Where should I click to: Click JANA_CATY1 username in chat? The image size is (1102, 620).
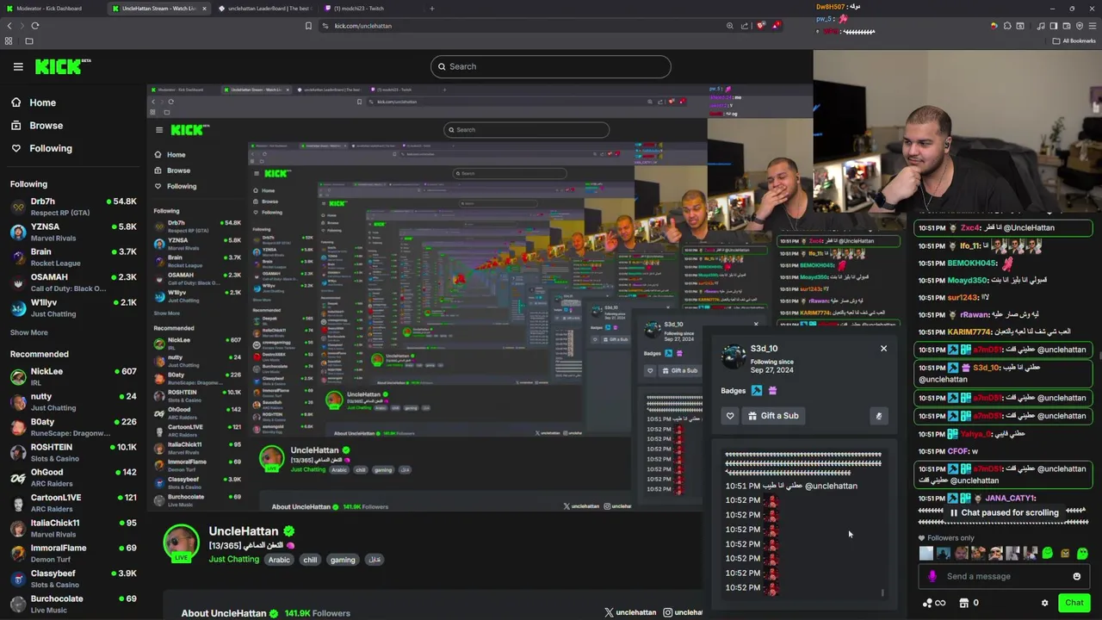(1010, 499)
